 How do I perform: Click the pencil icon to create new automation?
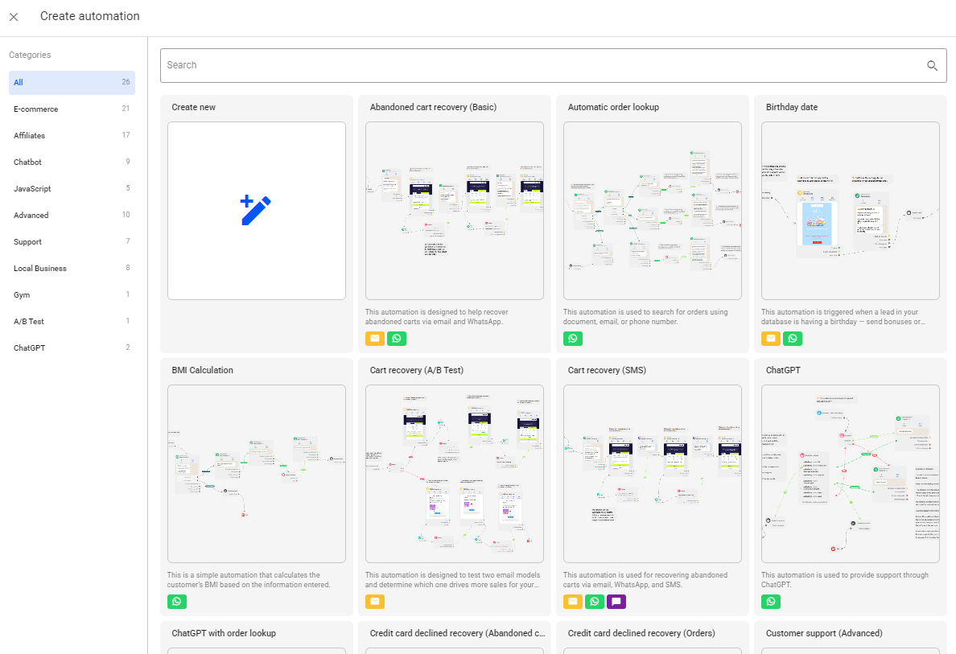(x=256, y=211)
